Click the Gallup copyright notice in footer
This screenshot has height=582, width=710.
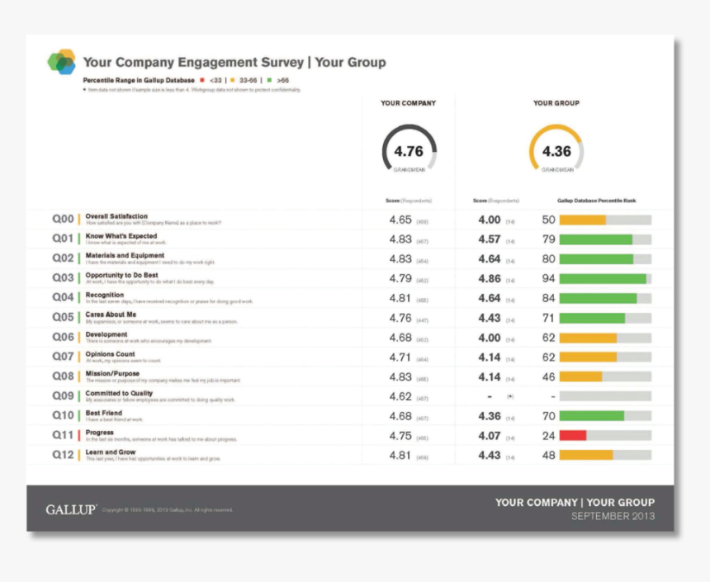click(167, 510)
